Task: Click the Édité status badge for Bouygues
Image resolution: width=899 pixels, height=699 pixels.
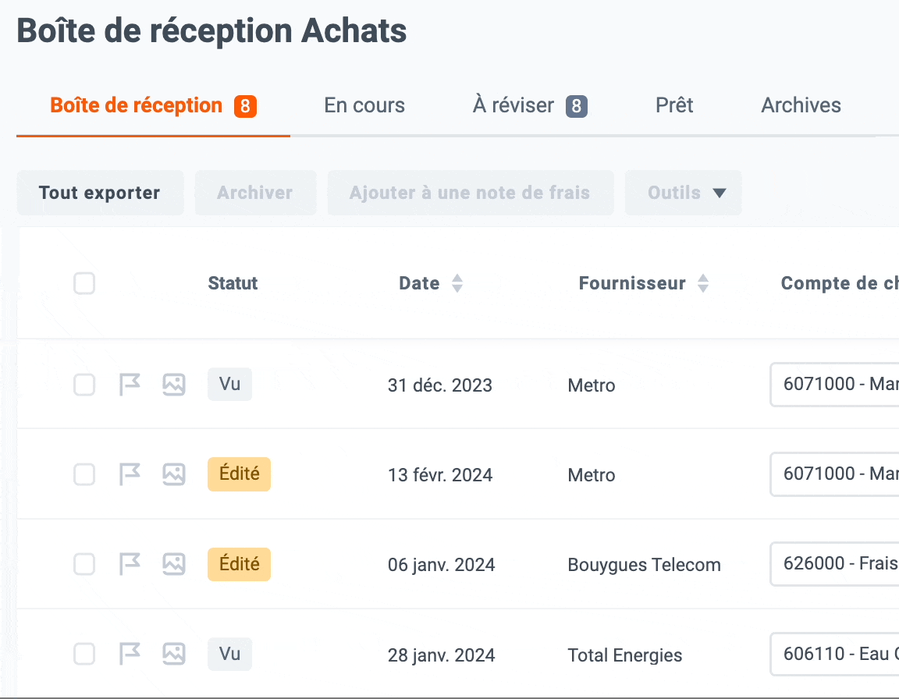Action: click(239, 564)
